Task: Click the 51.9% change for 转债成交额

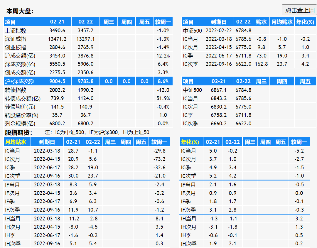Action: tap(163, 98)
